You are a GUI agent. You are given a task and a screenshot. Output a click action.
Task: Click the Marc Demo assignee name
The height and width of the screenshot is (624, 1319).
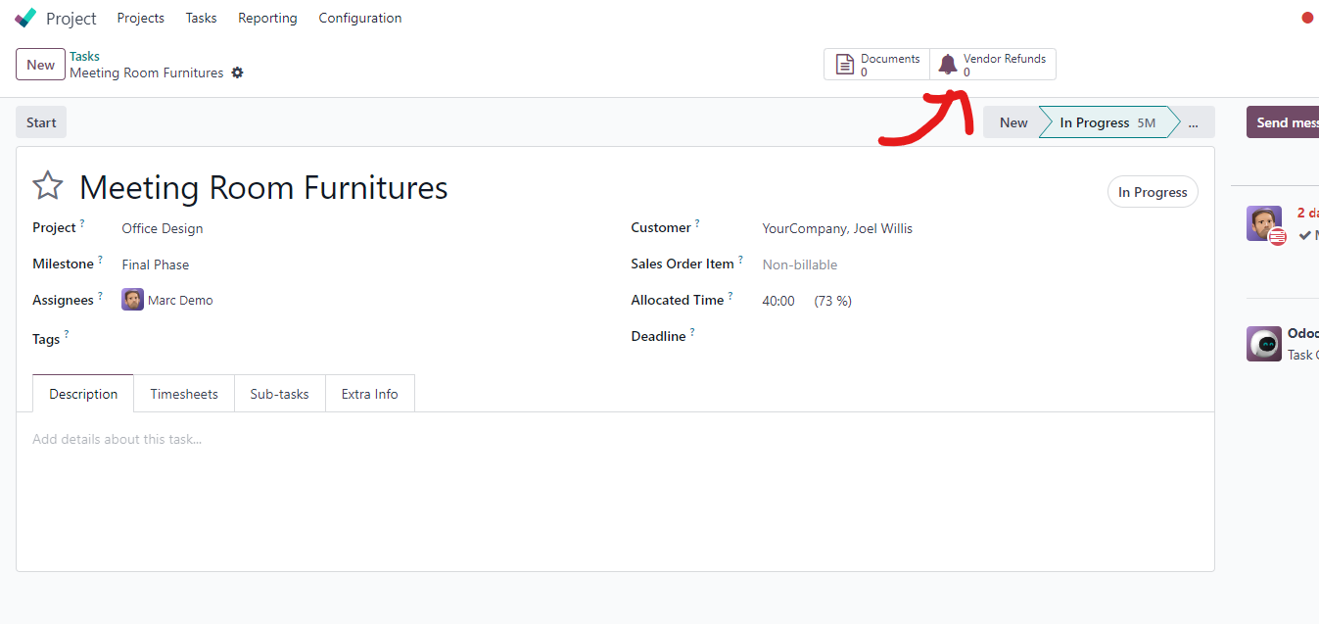point(180,301)
